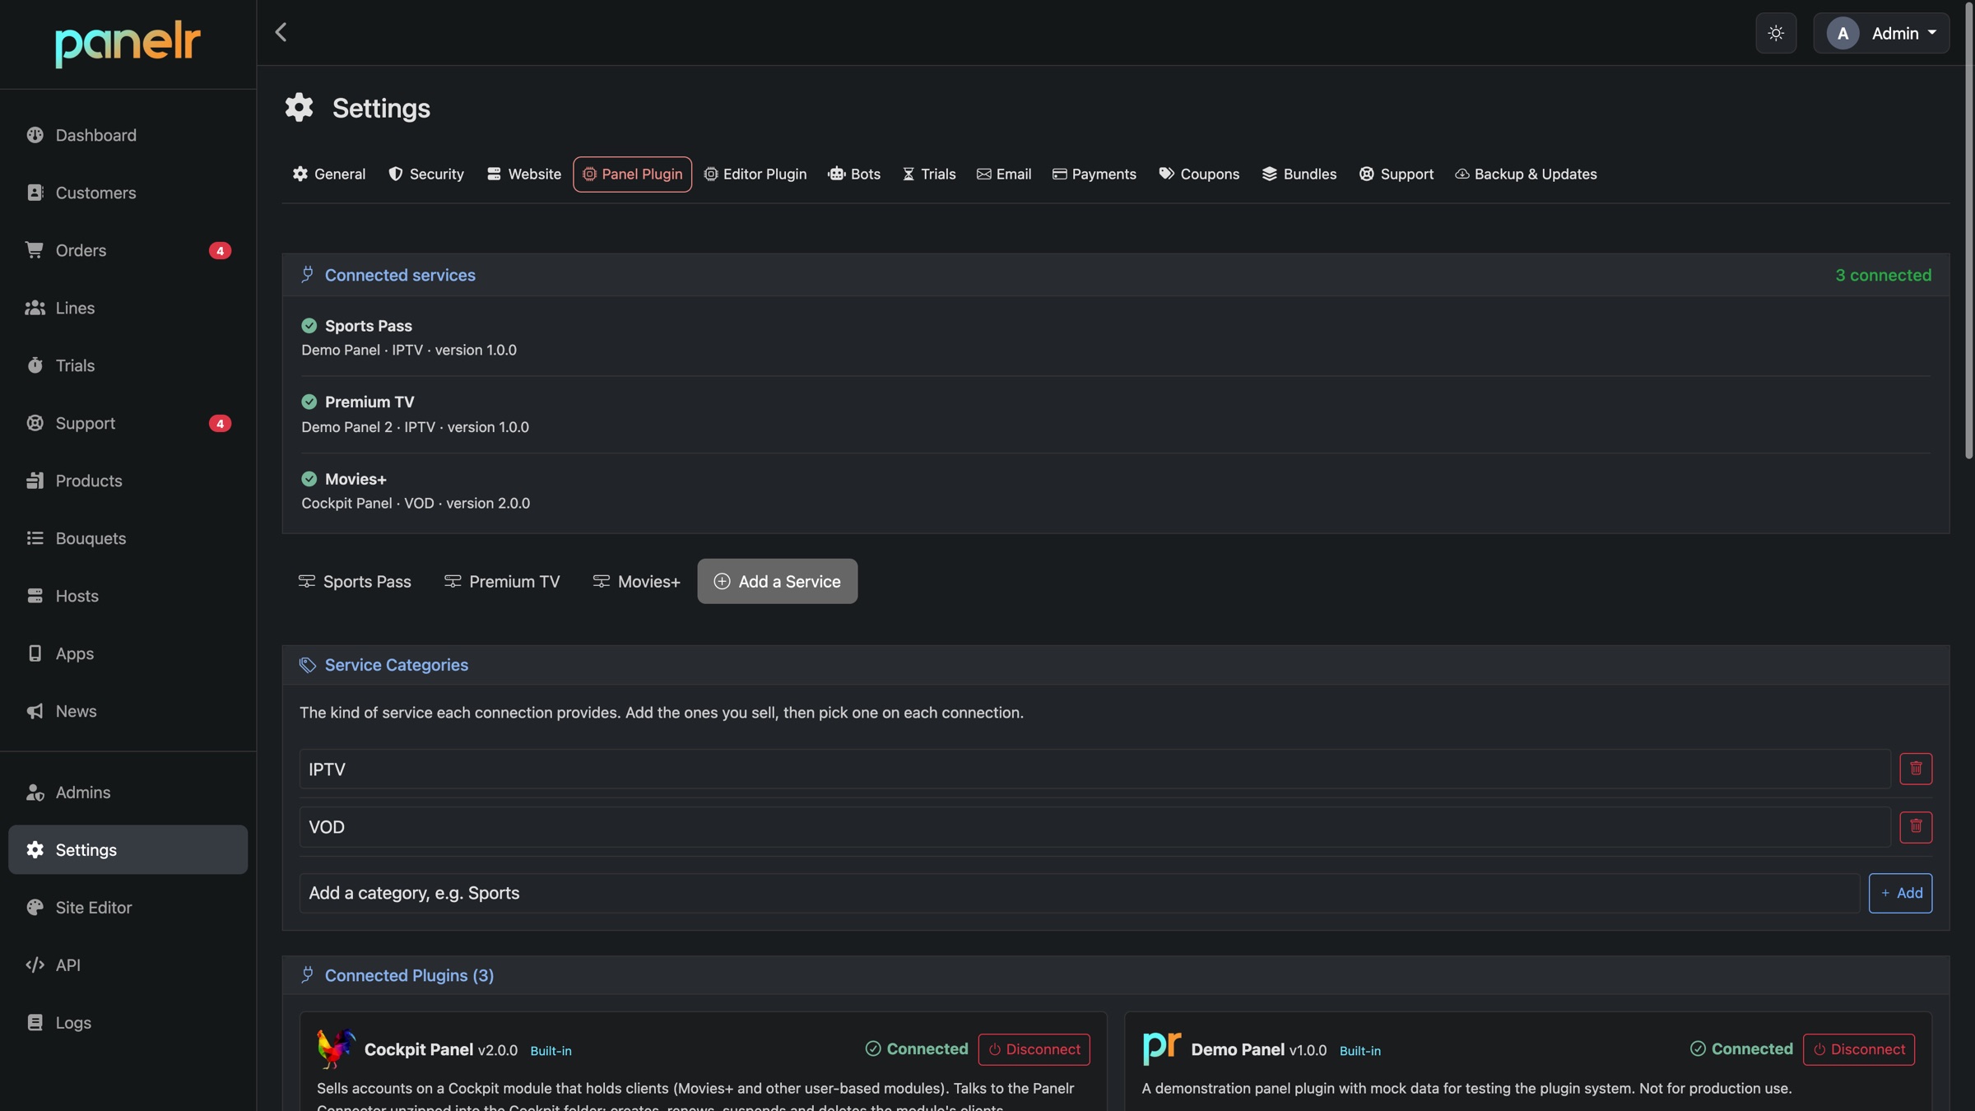Switch to the Email tab
The image size is (1975, 1111).
(x=1004, y=174)
